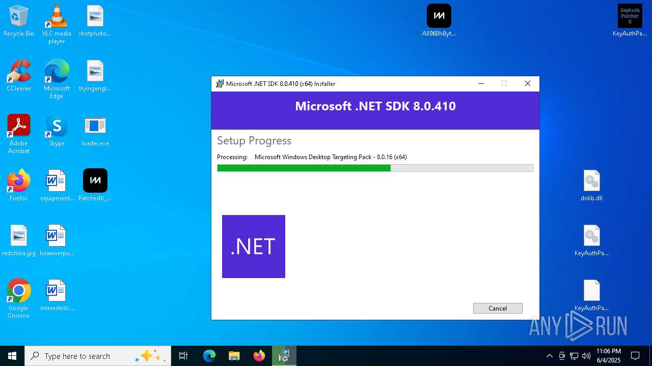The height and width of the screenshot is (366, 652).
Task: Click the Setup Progress heading
Action: click(x=254, y=141)
